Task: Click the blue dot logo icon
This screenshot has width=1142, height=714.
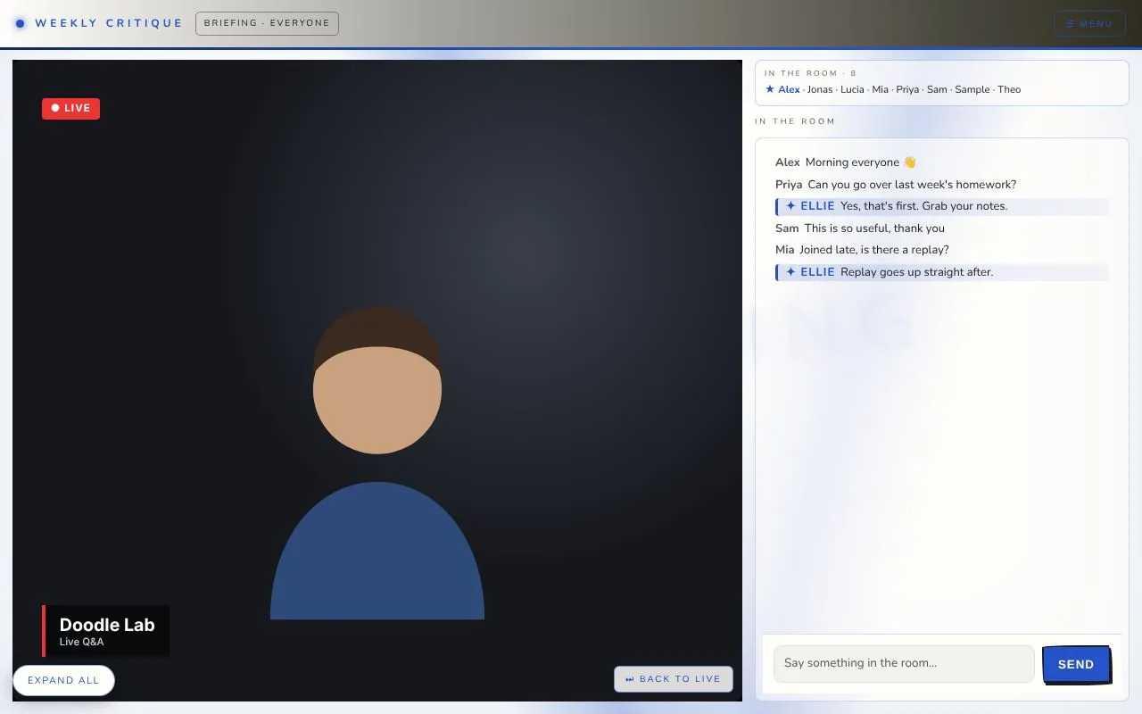Action: point(21,23)
